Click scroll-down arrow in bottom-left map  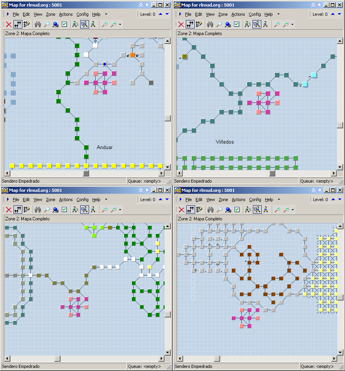pyautogui.click(x=168, y=353)
